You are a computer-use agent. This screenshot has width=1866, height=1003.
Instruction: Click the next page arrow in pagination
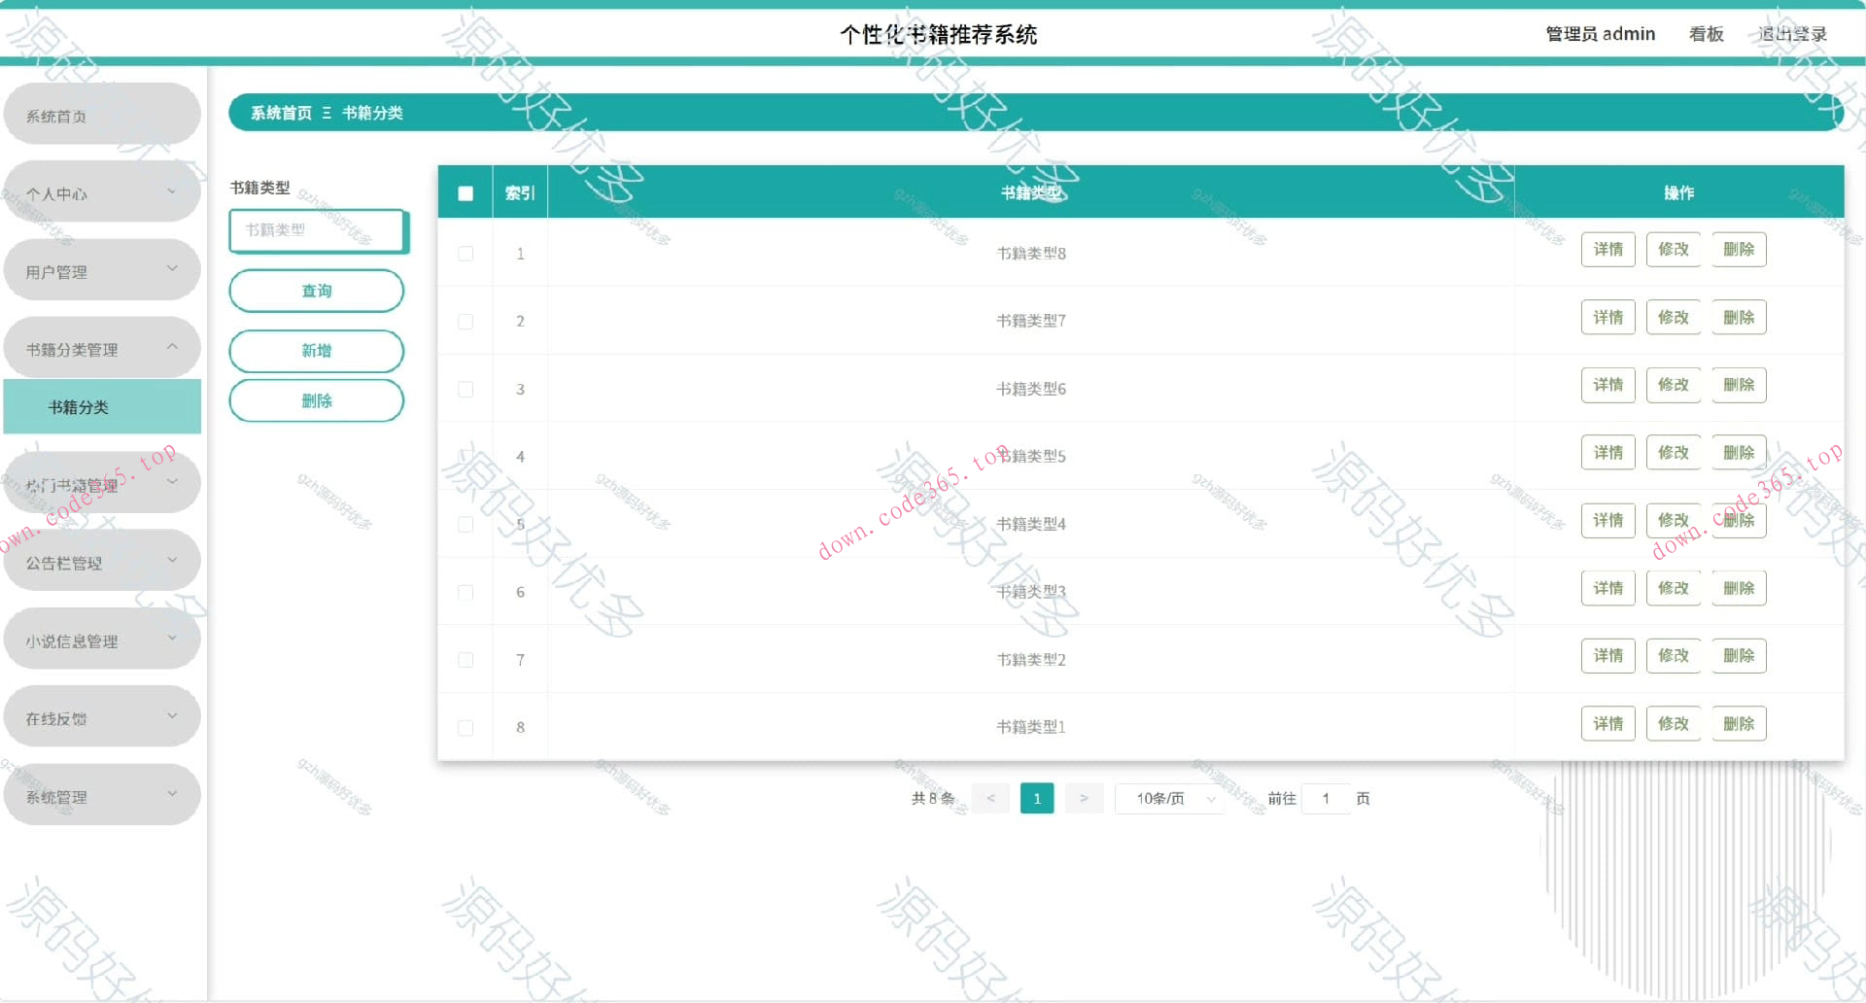click(1084, 798)
